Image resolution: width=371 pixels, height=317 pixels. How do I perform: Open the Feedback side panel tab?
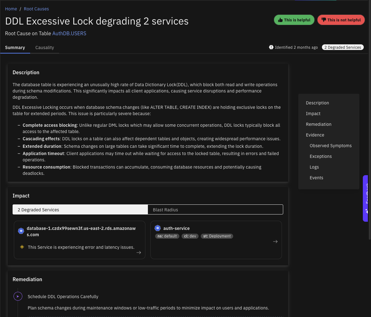[367, 198]
